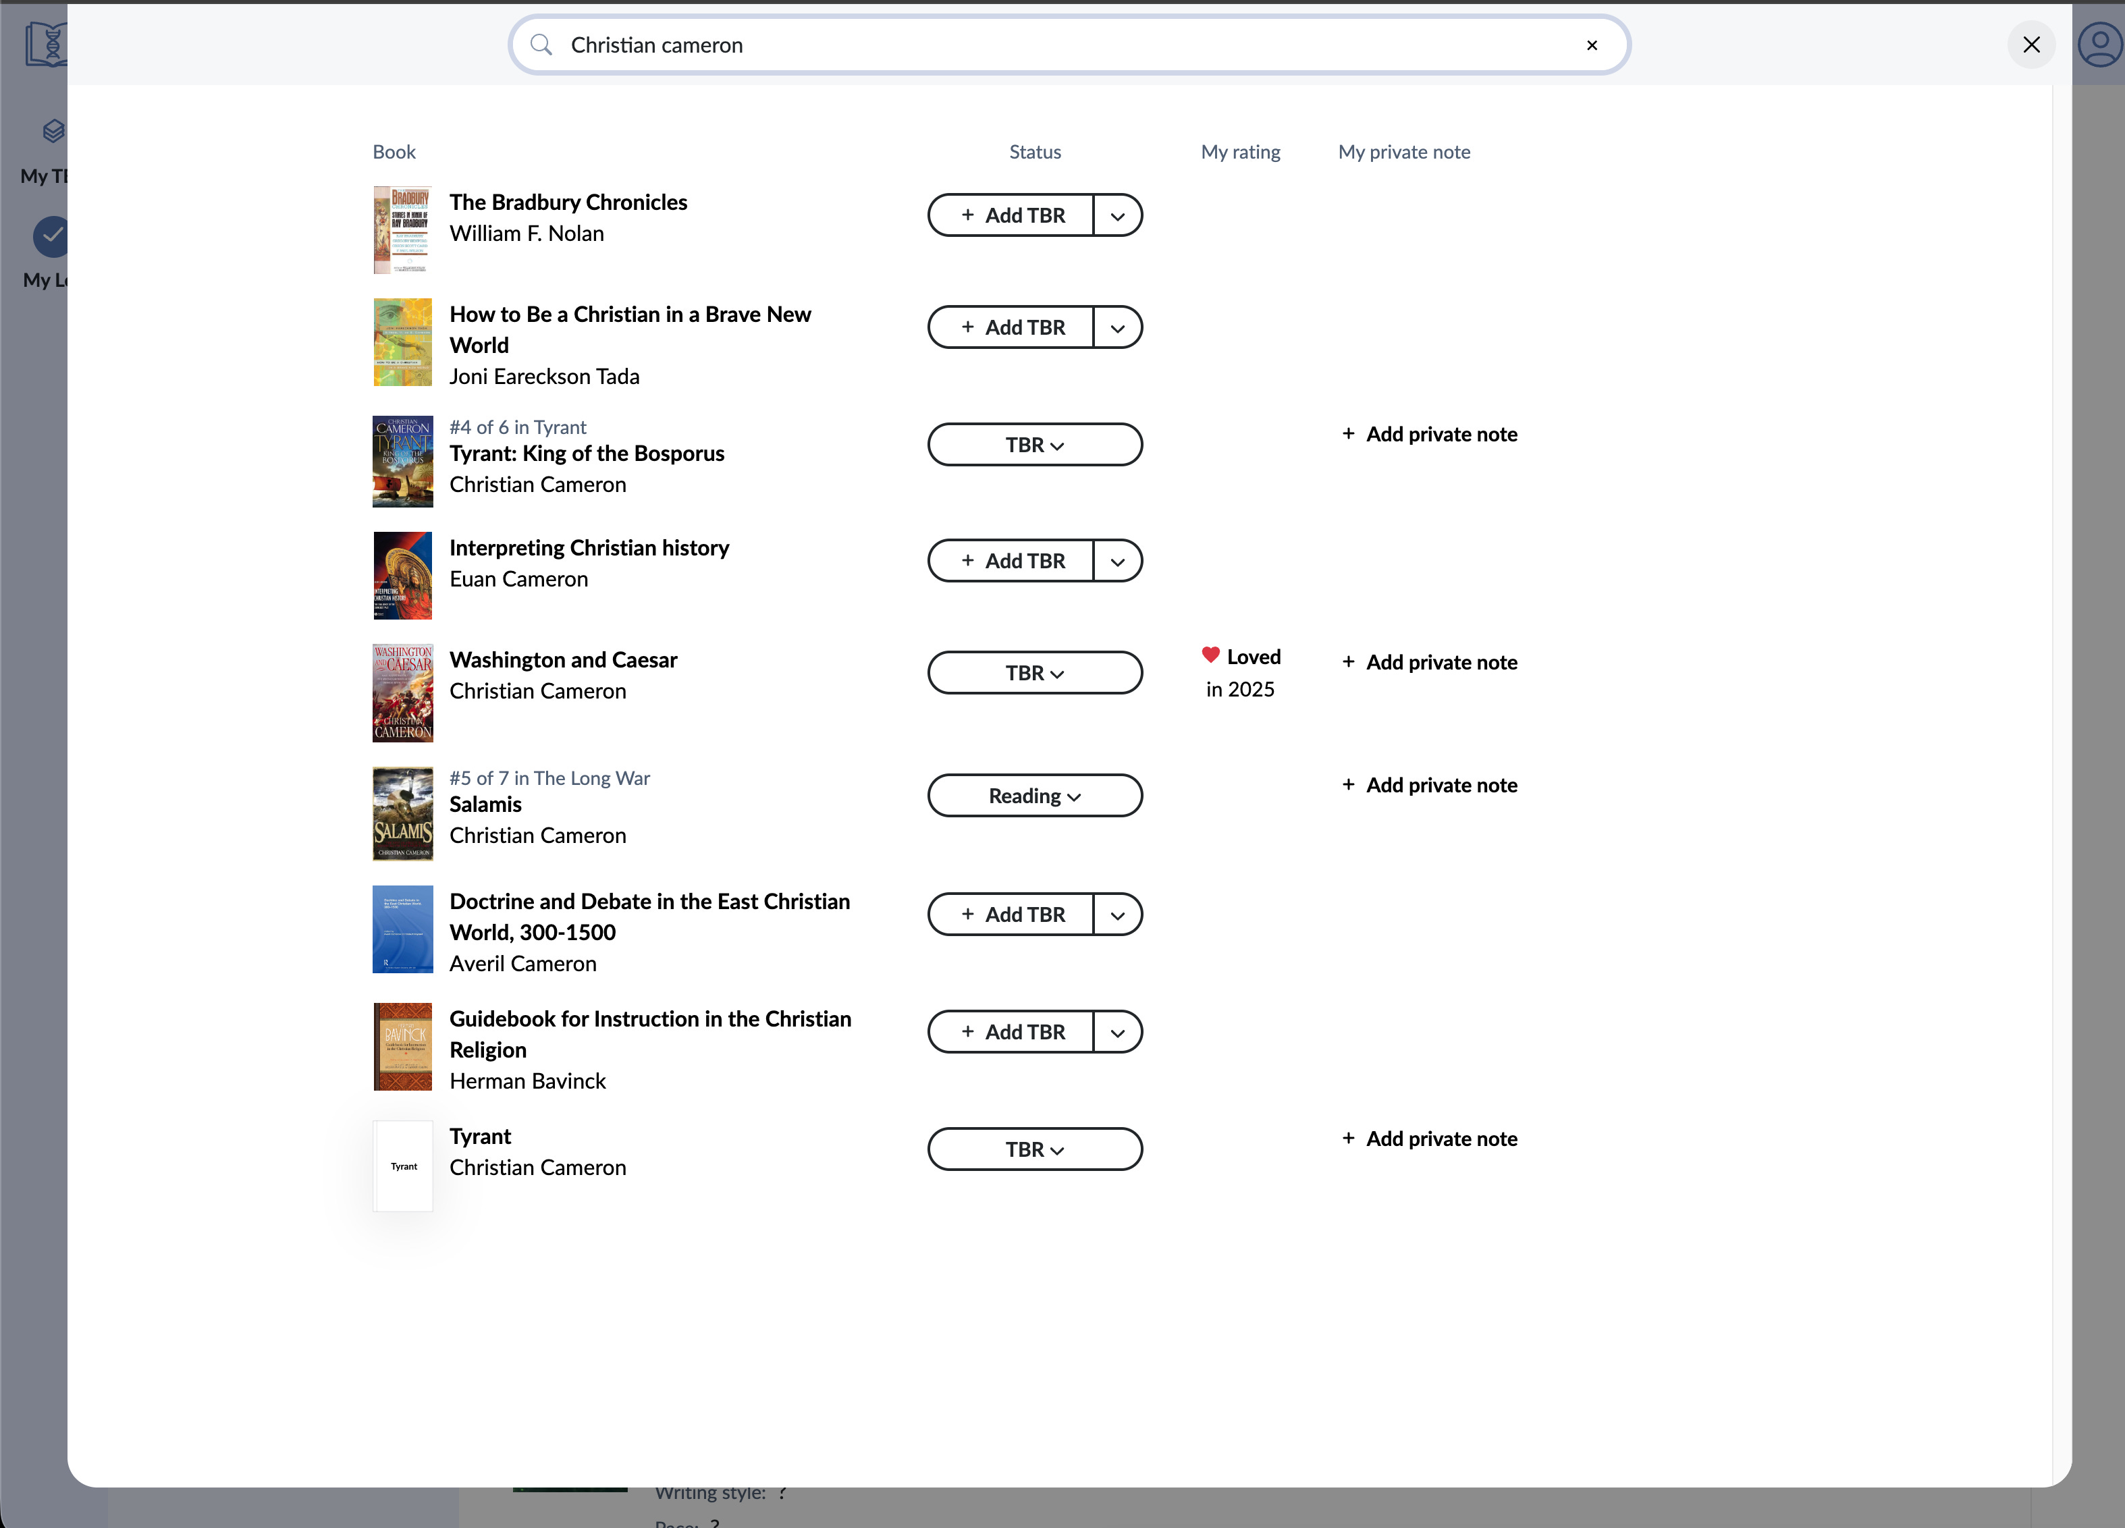
Task: Open the TBR dropdown for Washington and Caesar
Action: click(x=1034, y=673)
